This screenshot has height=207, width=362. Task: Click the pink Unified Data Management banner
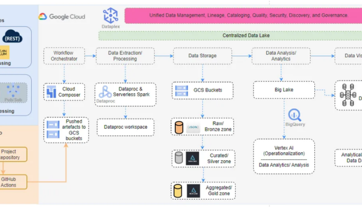[x=243, y=16]
